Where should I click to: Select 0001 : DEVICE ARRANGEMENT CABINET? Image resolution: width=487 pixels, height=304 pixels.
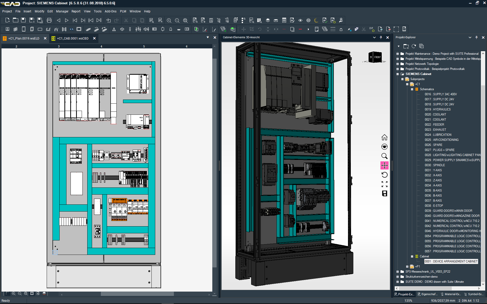[x=451, y=261]
